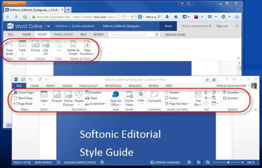
Task: Go to Firefox home page
Action: (x=176, y=17)
